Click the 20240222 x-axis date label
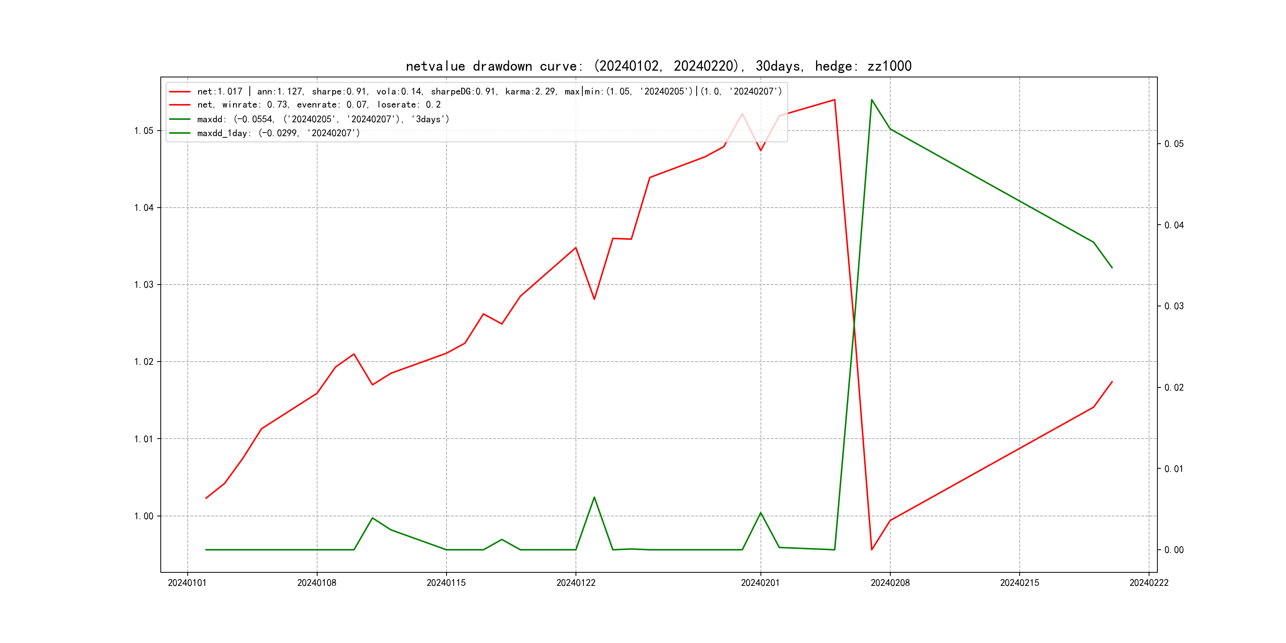The width and height of the screenshot is (1286, 643). 1149,583
